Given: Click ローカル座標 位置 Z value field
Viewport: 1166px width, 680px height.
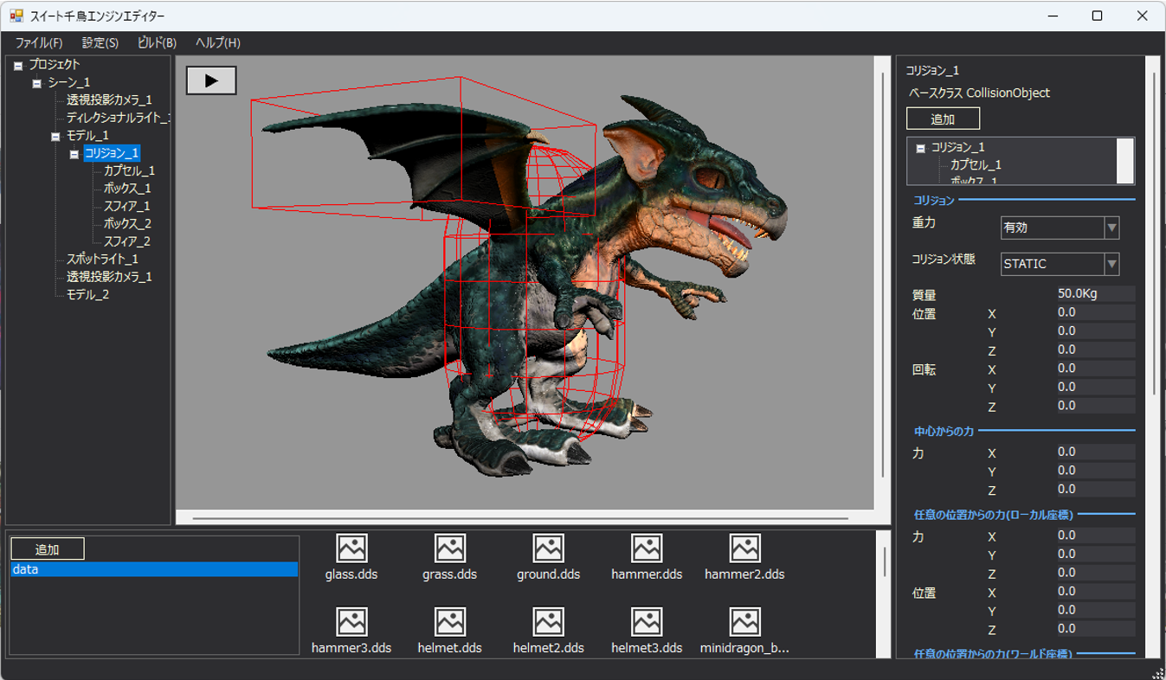Looking at the screenshot, I should pyautogui.click(x=1096, y=629).
